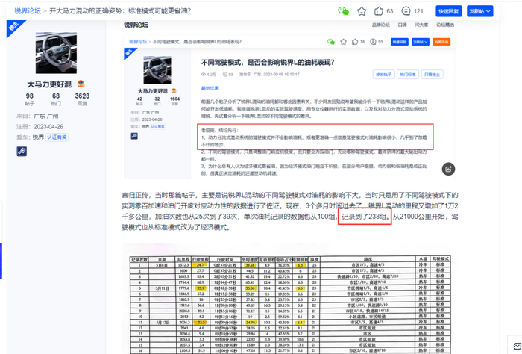Click the 快速回复 button
Image resolution: width=522 pixels, height=354 pixels.
[x=449, y=11]
